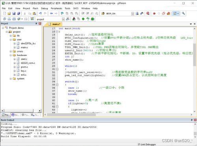Toggle code fold at line 30
The image size is (197, 146).
click(57, 69)
